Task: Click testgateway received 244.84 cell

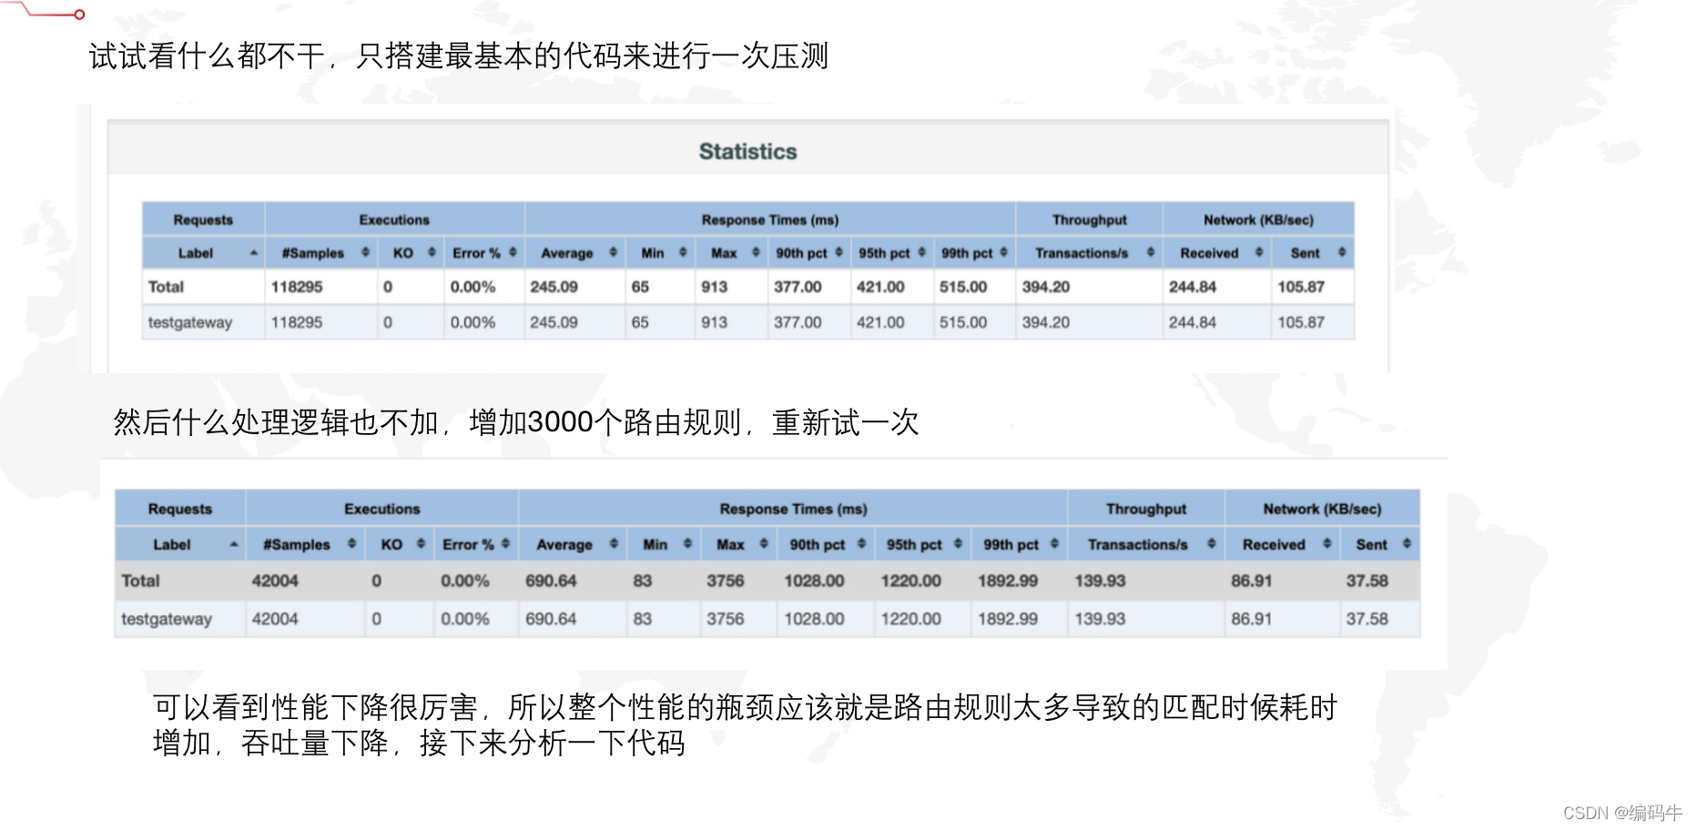Action: [x=1193, y=322]
